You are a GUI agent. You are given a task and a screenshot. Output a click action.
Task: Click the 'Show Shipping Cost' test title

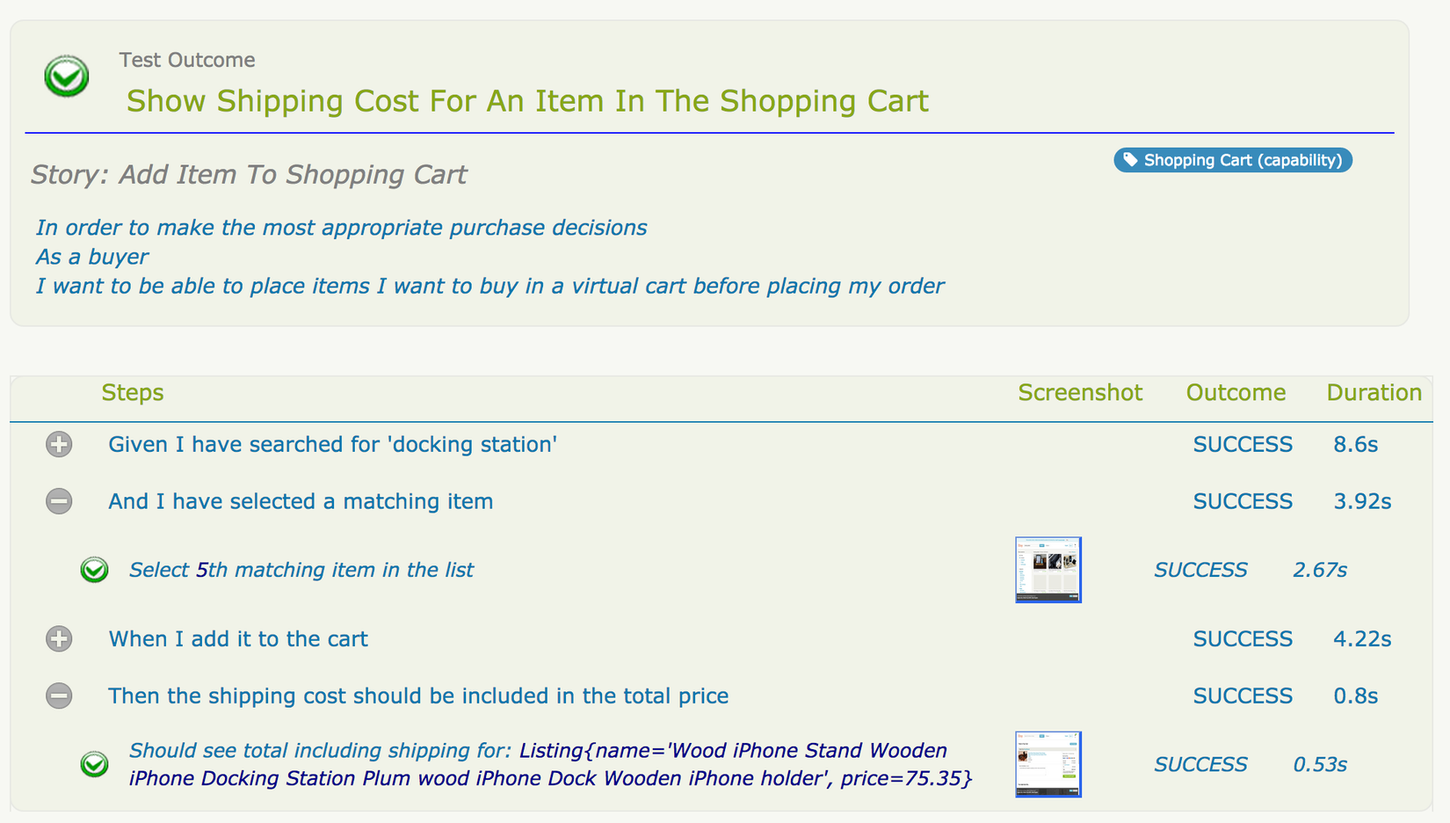point(527,101)
